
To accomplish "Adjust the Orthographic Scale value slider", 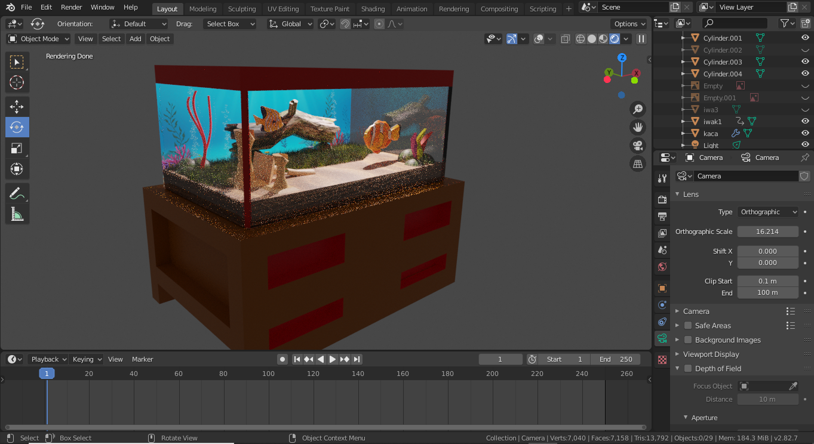I will tap(767, 231).
